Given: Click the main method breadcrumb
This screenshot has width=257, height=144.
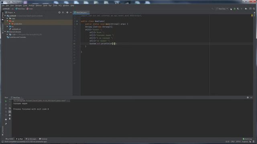Looking at the screenshot, I should coord(30,9).
